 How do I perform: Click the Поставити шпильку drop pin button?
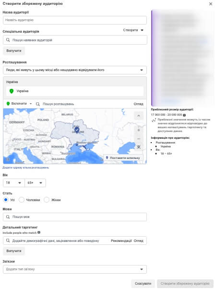pyautogui.click(x=123, y=158)
